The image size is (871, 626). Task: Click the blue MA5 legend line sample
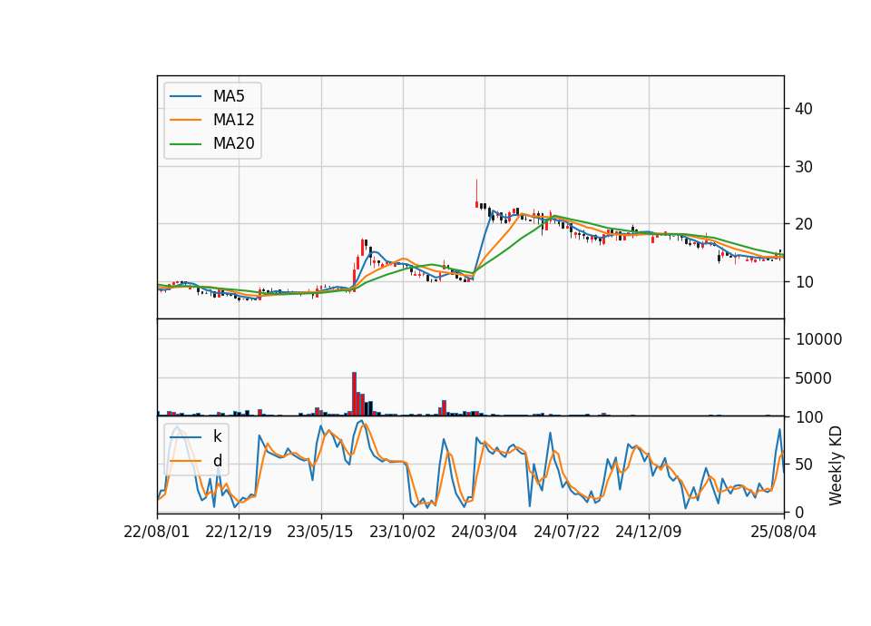185,96
